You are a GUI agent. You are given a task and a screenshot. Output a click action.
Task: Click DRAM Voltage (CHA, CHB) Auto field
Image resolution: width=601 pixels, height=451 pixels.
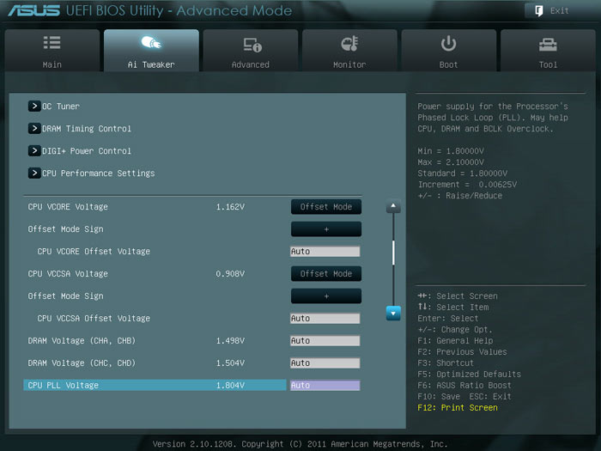tap(325, 341)
